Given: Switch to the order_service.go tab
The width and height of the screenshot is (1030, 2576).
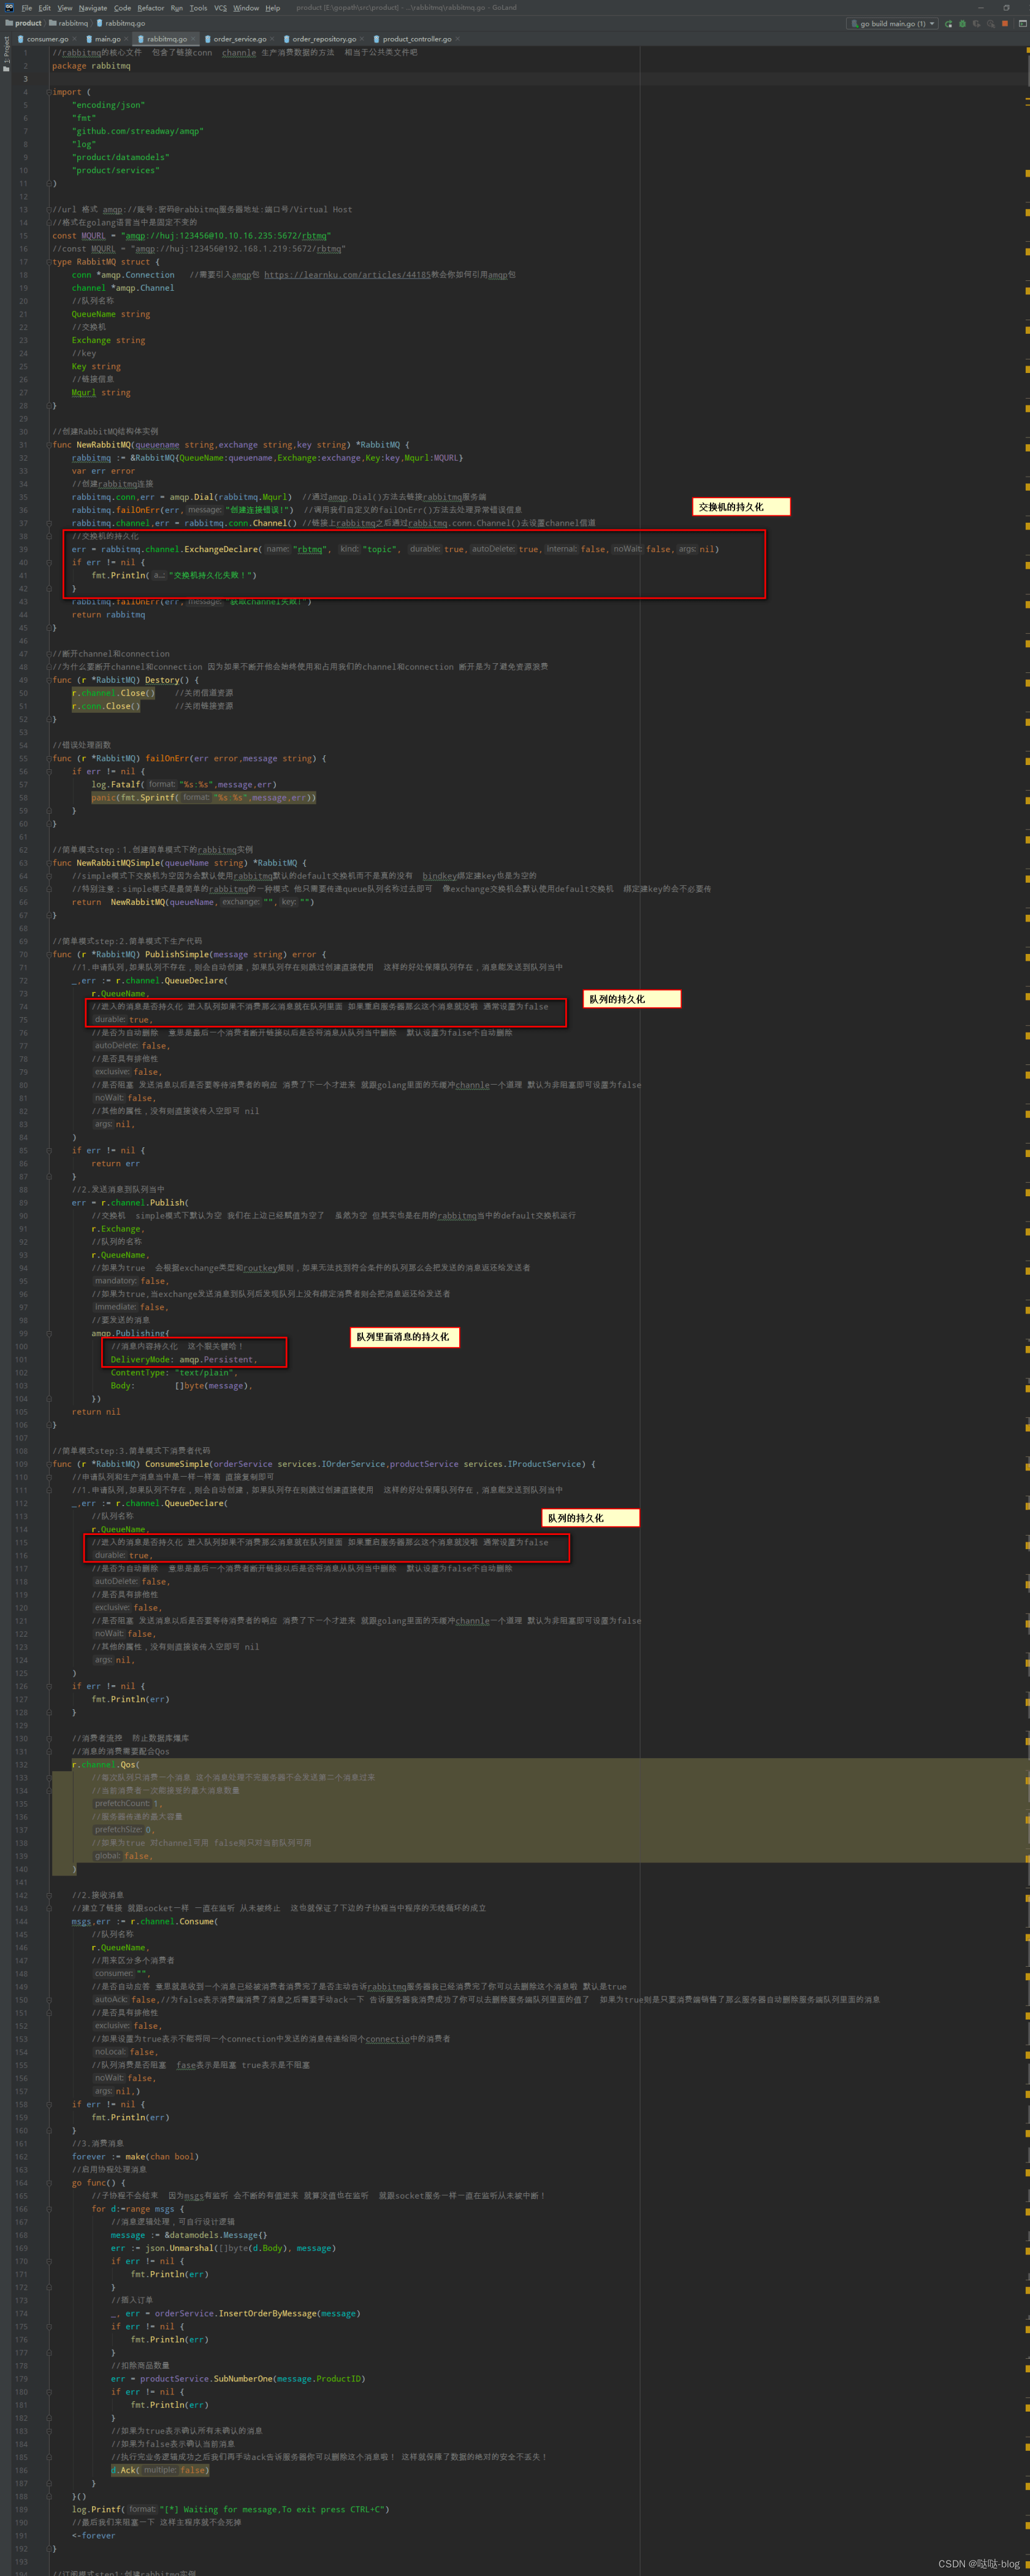Looking at the screenshot, I should [240, 39].
